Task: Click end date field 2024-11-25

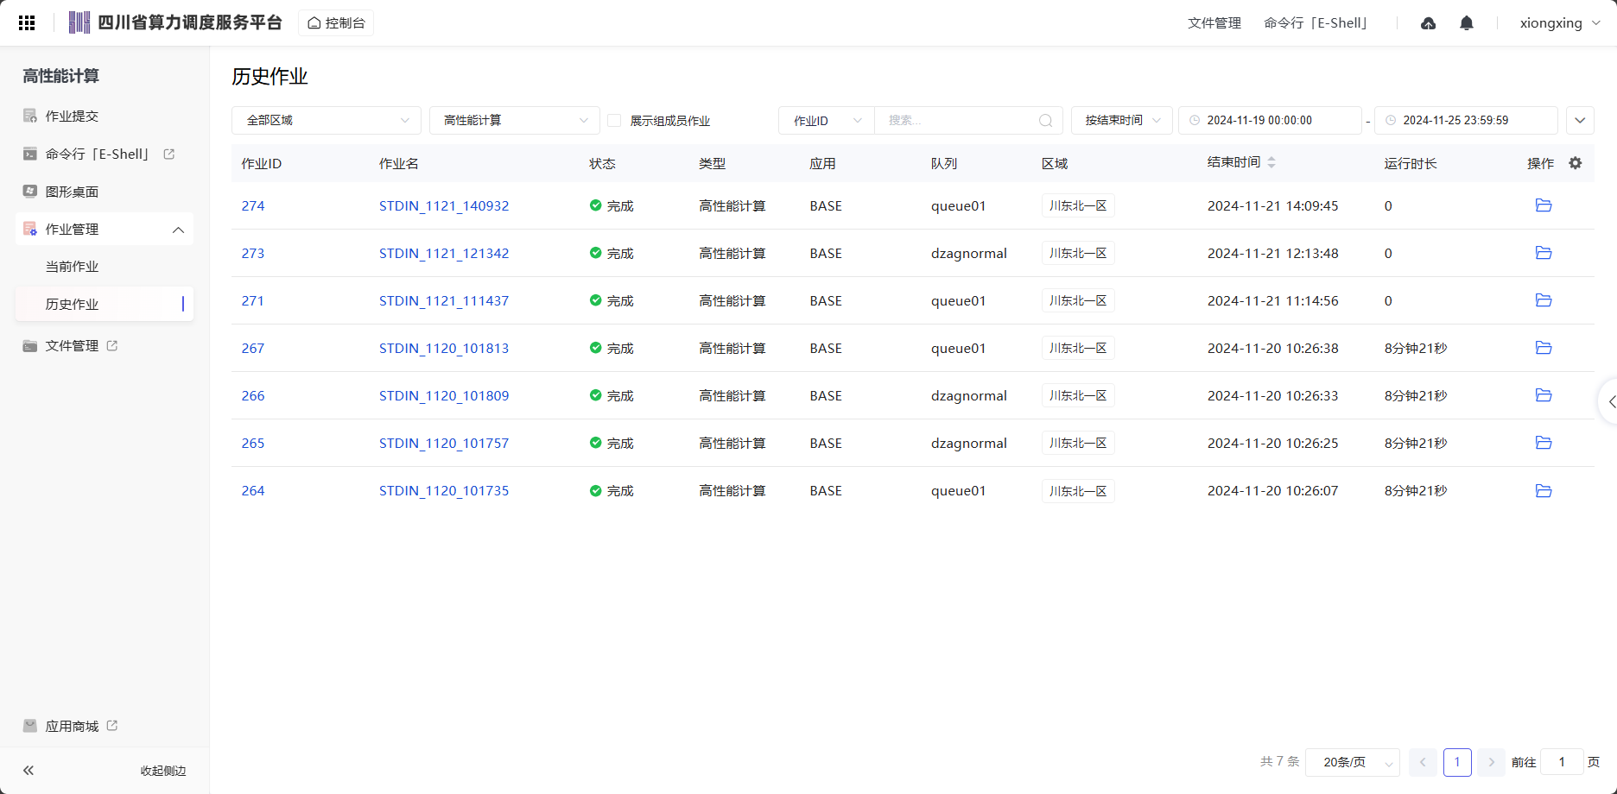Action: click(1466, 121)
